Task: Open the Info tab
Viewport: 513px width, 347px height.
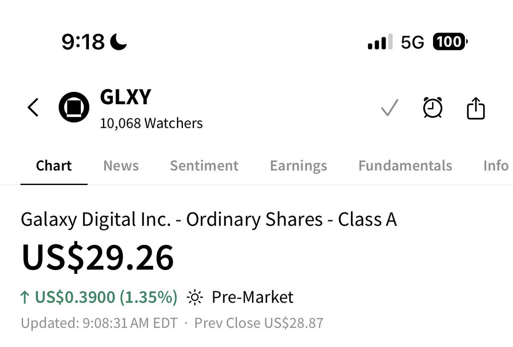Action: coord(496,166)
